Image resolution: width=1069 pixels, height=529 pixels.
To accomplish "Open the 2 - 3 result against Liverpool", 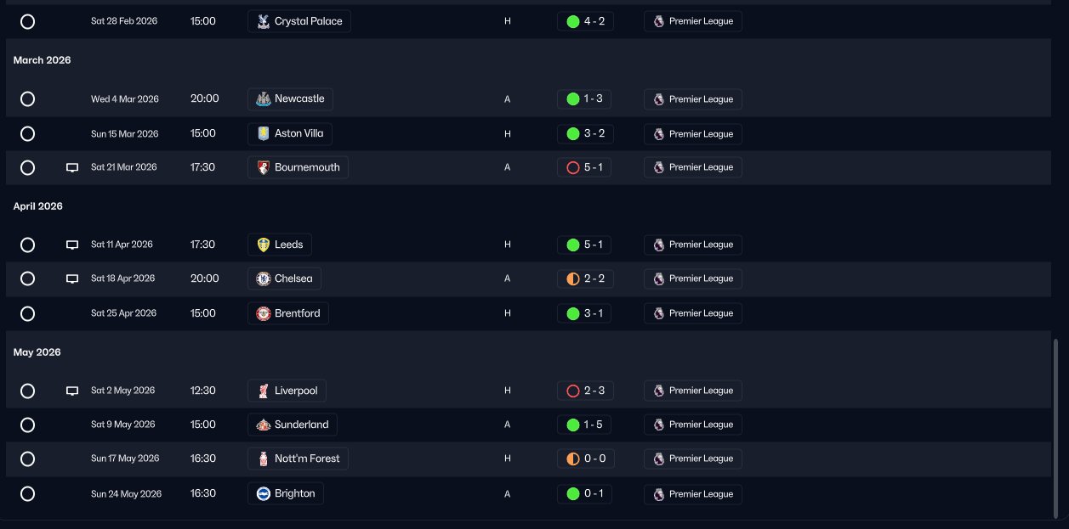I will [585, 391].
